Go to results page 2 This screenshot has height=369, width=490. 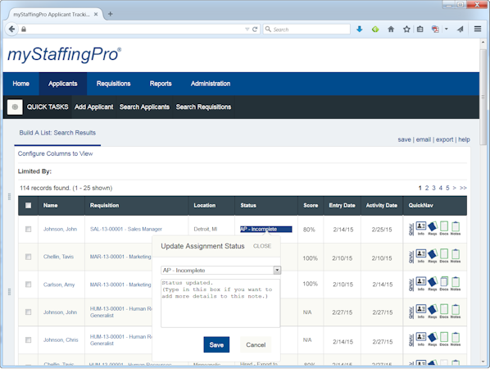pyautogui.click(x=427, y=188)
